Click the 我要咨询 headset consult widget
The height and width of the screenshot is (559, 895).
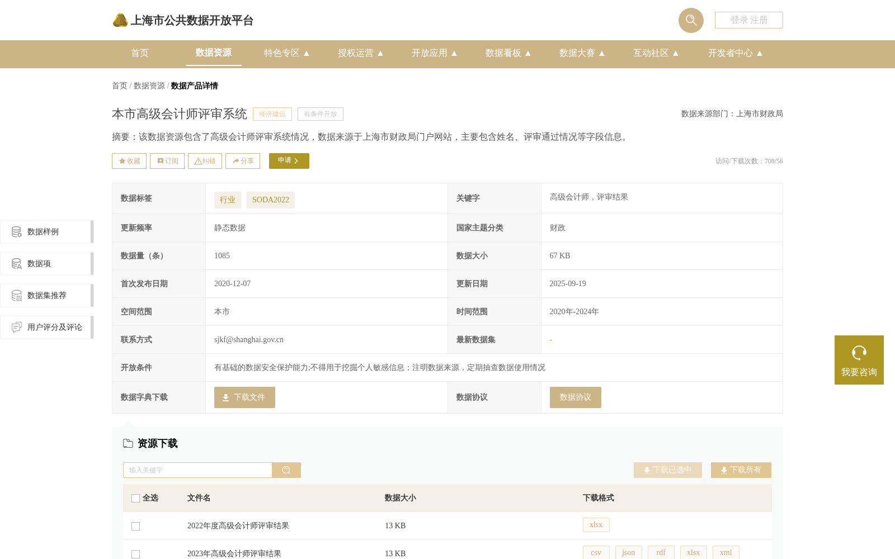[x=859, y=360]
